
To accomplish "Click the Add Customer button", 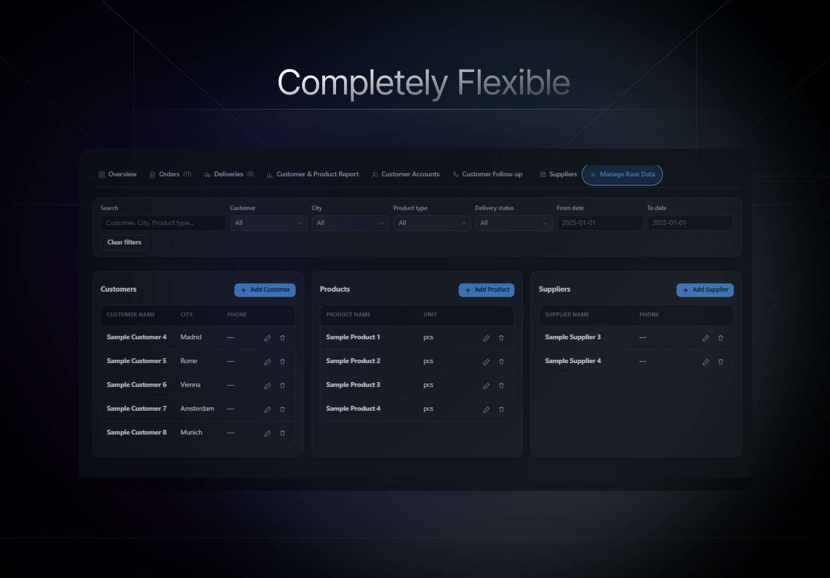I will 265,290.
